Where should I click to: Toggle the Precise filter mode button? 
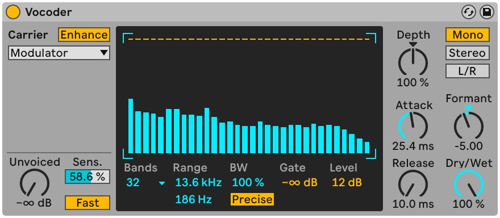(252, 199)
